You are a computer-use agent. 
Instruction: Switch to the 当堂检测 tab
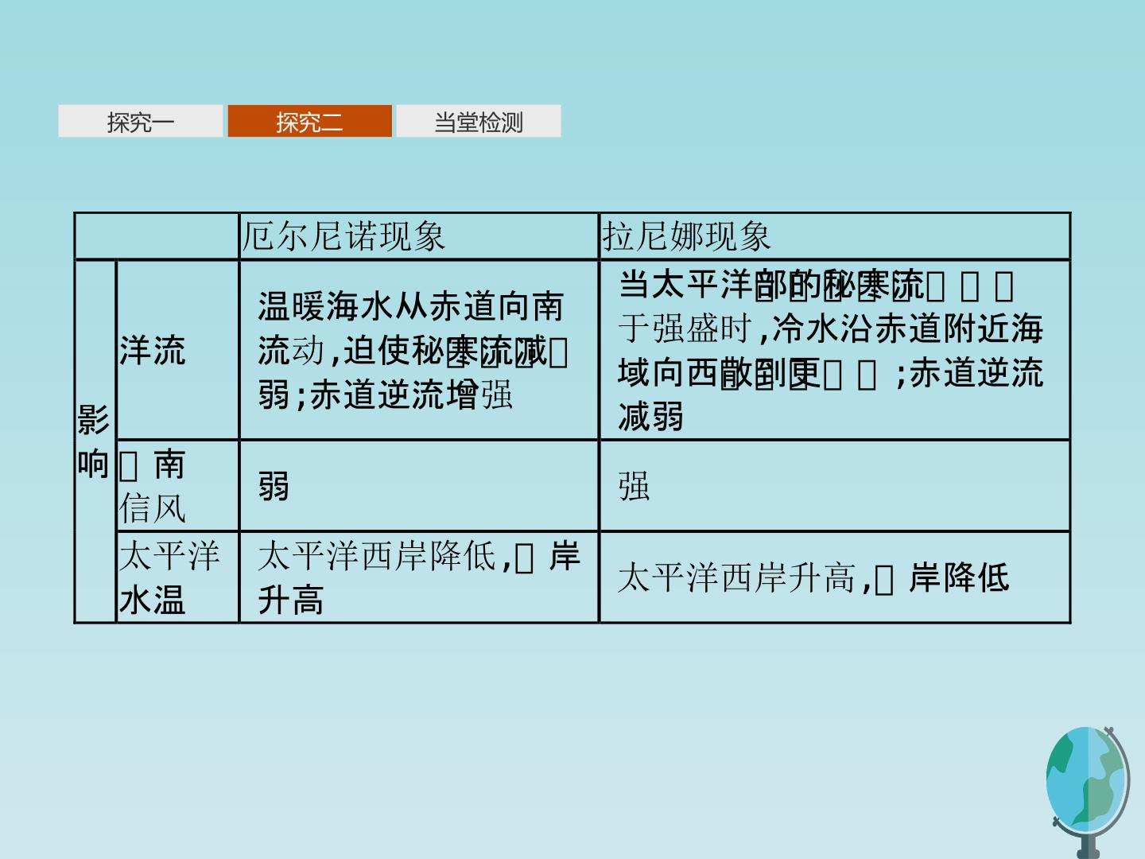(x=479, y=122)
